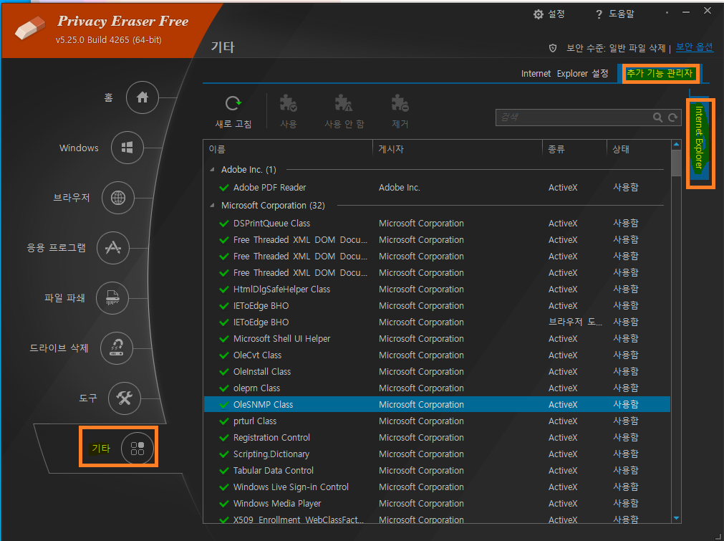Sort by 게시자 column header
The image size is (724, 541).
pos(457,149)
